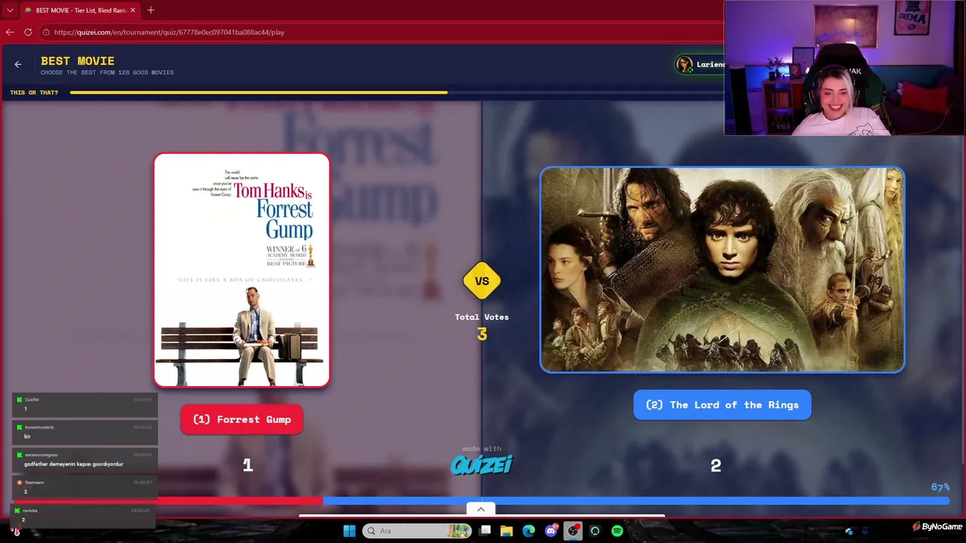Open a new browser tab

151,11
